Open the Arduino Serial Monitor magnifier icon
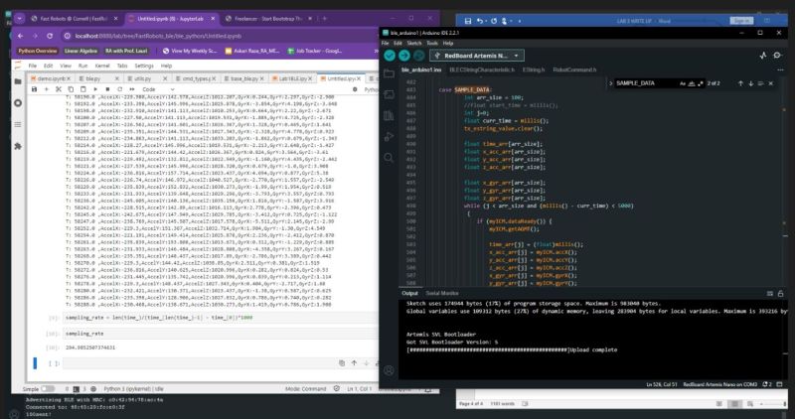Screen dimensions: 795x419 (x=777, y=56)
